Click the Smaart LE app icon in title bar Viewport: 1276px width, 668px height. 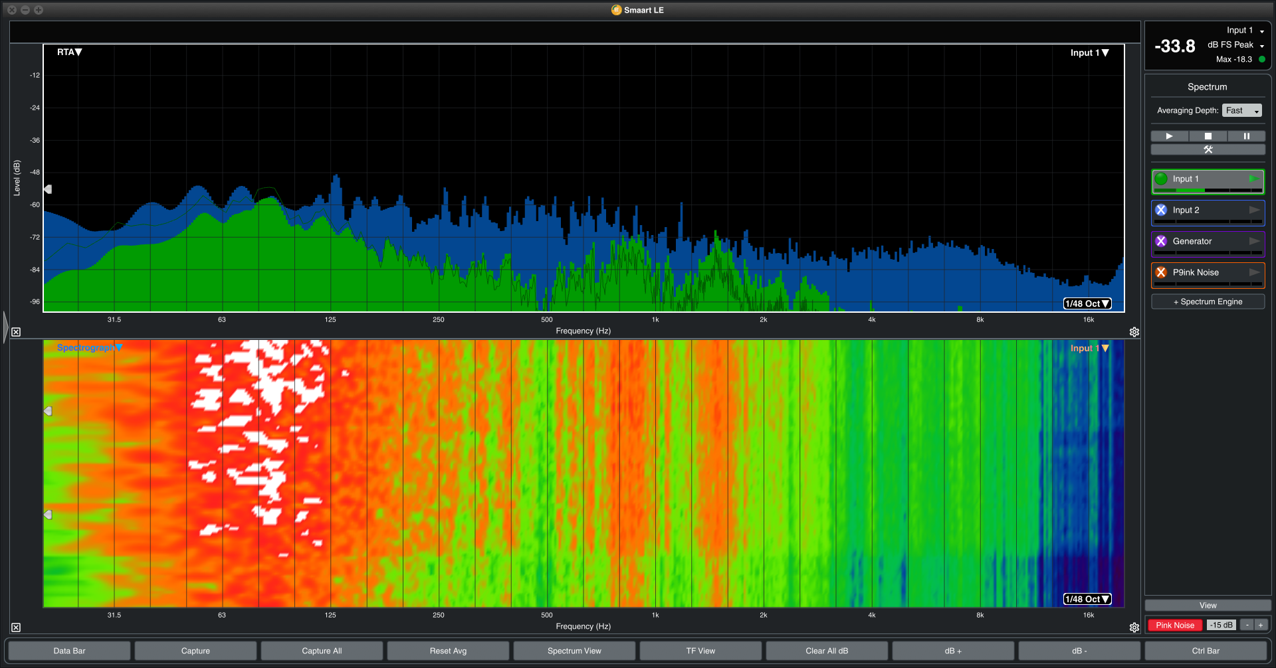(x=616, y=10)
